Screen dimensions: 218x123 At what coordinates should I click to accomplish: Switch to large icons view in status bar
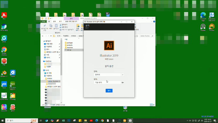pyautogui.click(x=154, y=105)
